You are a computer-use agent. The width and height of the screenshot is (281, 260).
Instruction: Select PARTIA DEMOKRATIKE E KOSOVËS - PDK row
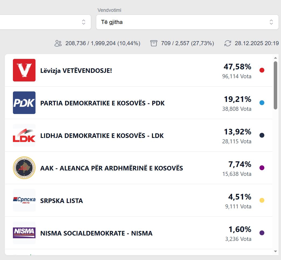pos(102,103)
